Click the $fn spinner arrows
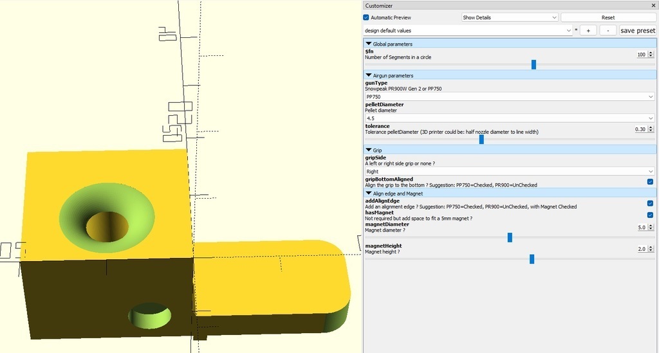Screen dimensions: 659x353 651,54
